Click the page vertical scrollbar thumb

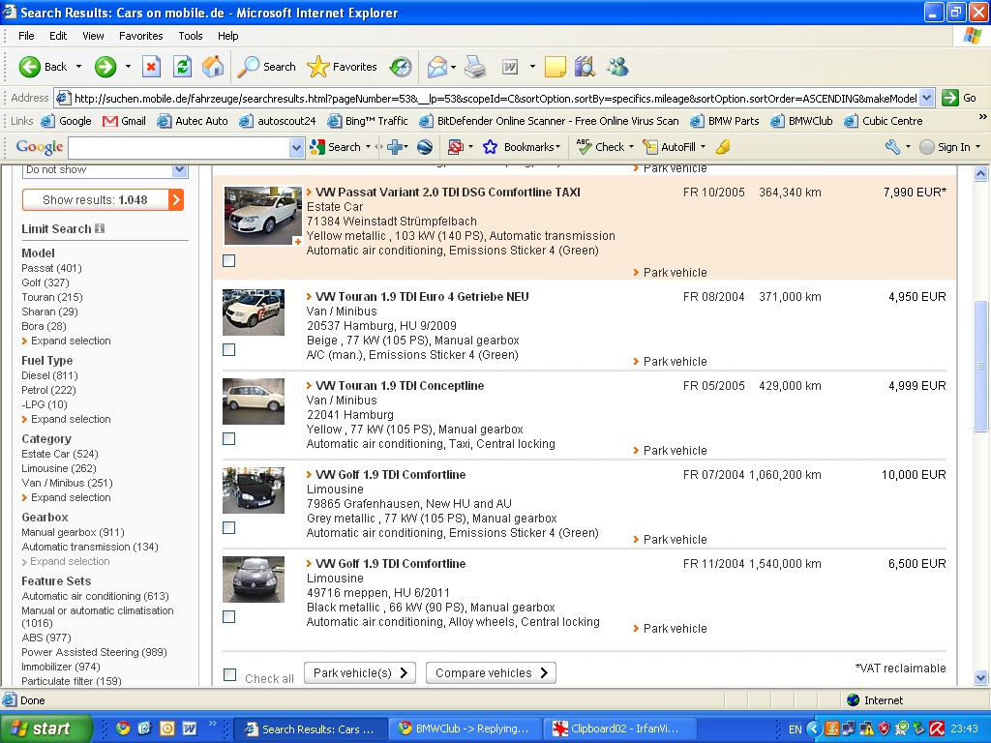[981, 367]
